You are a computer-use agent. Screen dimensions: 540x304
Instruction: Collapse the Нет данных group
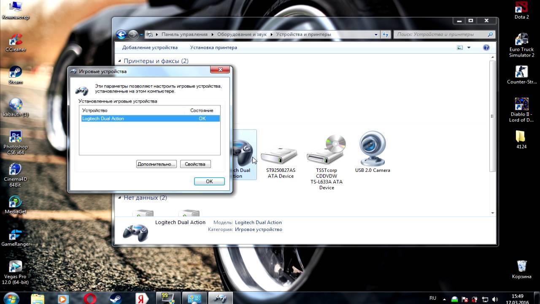pos(120,198)
